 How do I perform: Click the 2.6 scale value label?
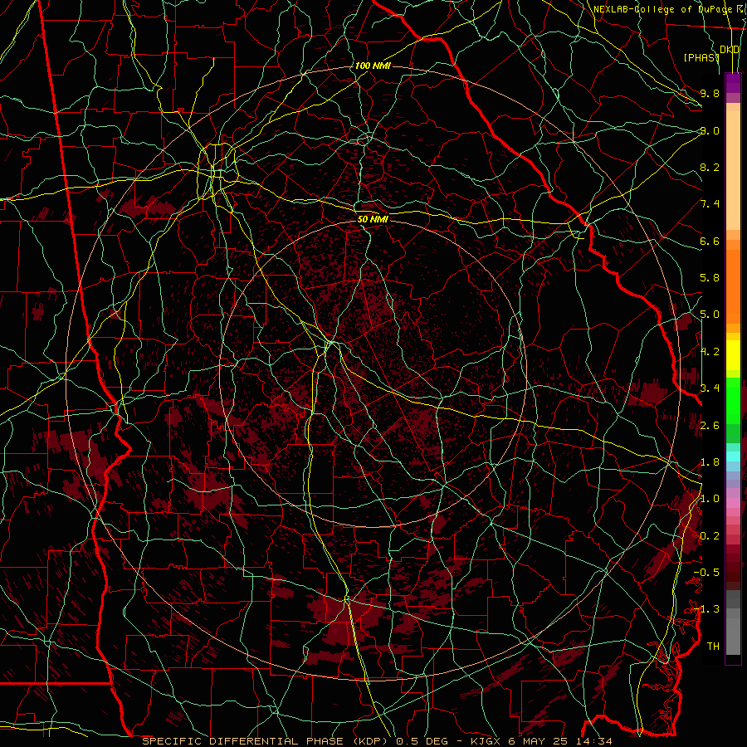point(710,426)
